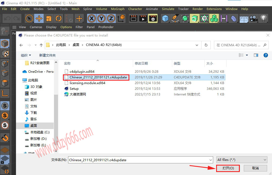The width and height of the screenshot is (272, 175).
Task: Click the 桌面 breadcrumb segment
Action: [x=76, y=45]
